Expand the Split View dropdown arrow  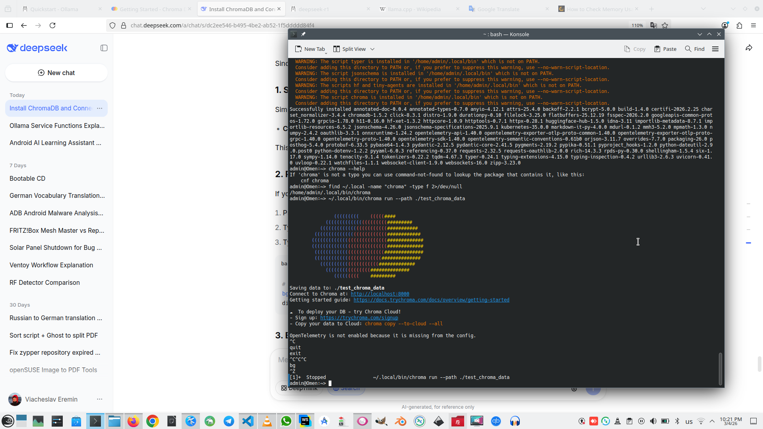372,49
